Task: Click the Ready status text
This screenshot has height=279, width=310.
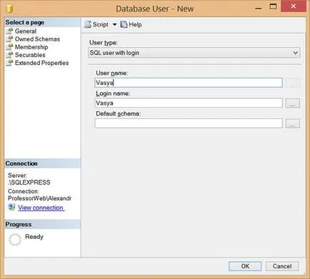Action: 34,237
